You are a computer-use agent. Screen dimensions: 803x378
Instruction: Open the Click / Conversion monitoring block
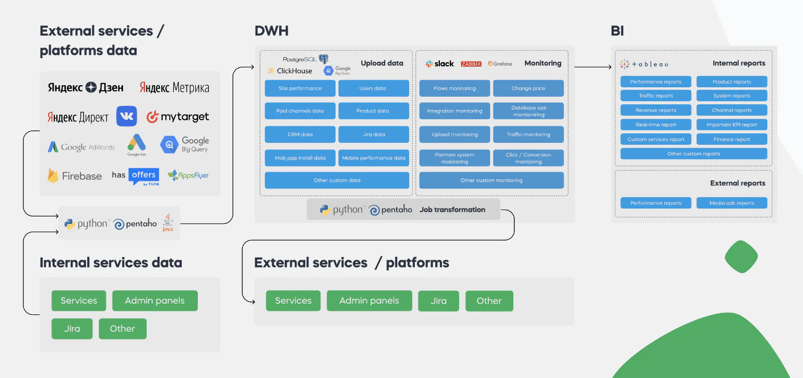[528, 158]
